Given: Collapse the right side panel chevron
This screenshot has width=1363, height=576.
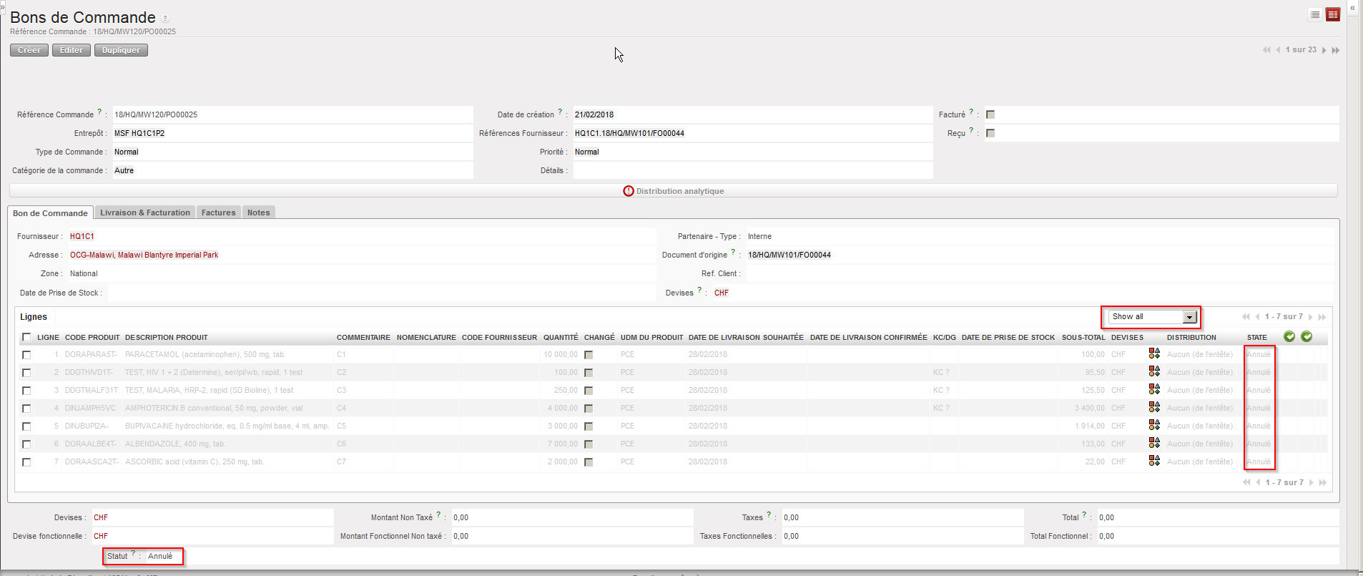Looking at the screenshot, I should click(x=1352, y=8).
